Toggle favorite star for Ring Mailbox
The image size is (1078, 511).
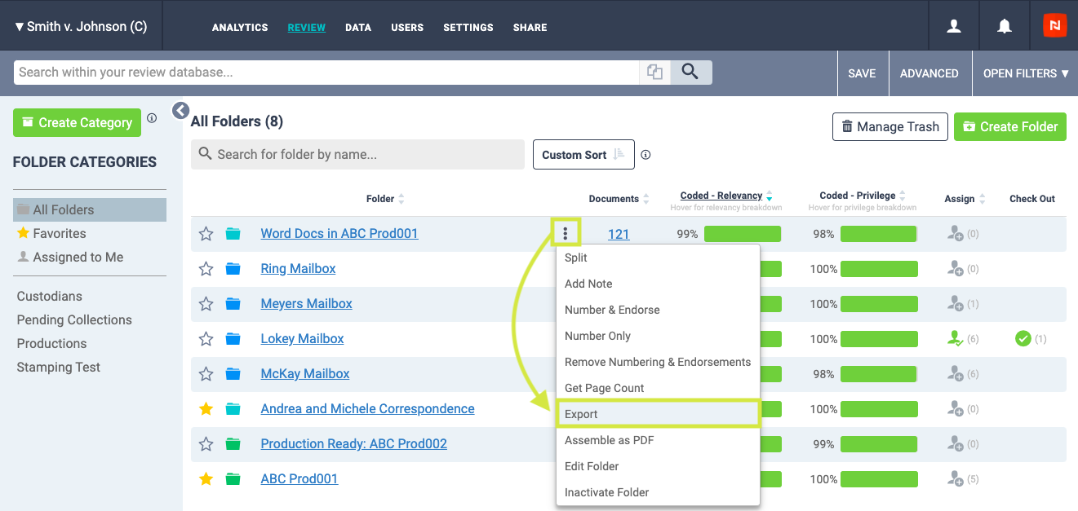206,269
